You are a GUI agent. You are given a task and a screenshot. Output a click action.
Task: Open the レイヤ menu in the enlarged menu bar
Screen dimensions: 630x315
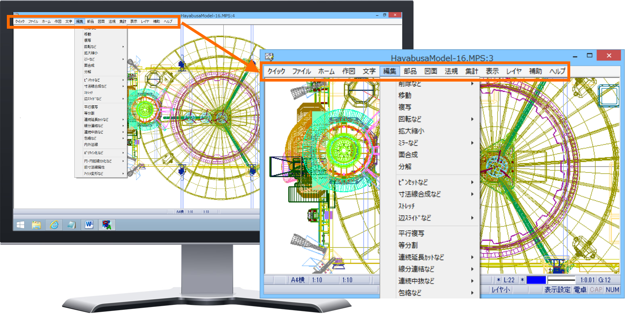(x=514, y=71)
